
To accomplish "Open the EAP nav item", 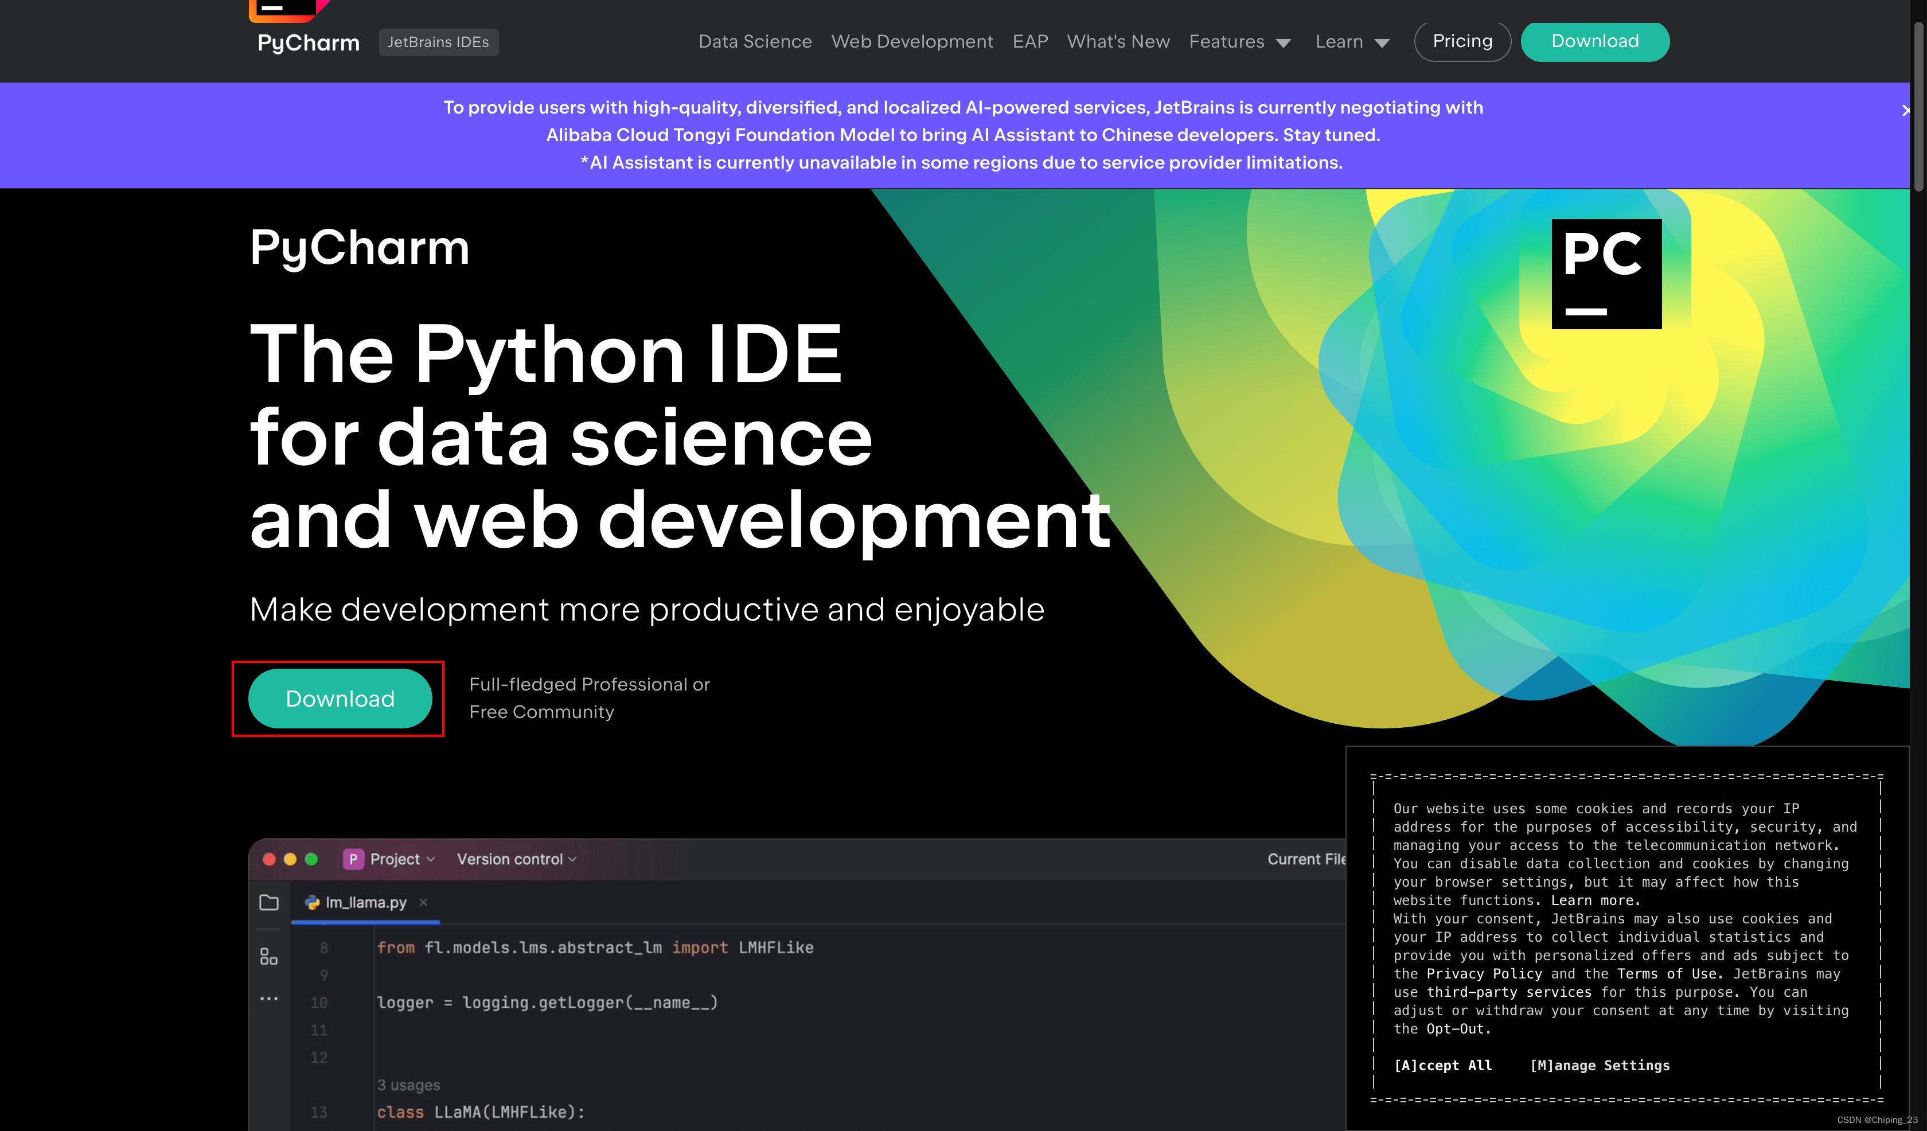I will (1030, 41).
